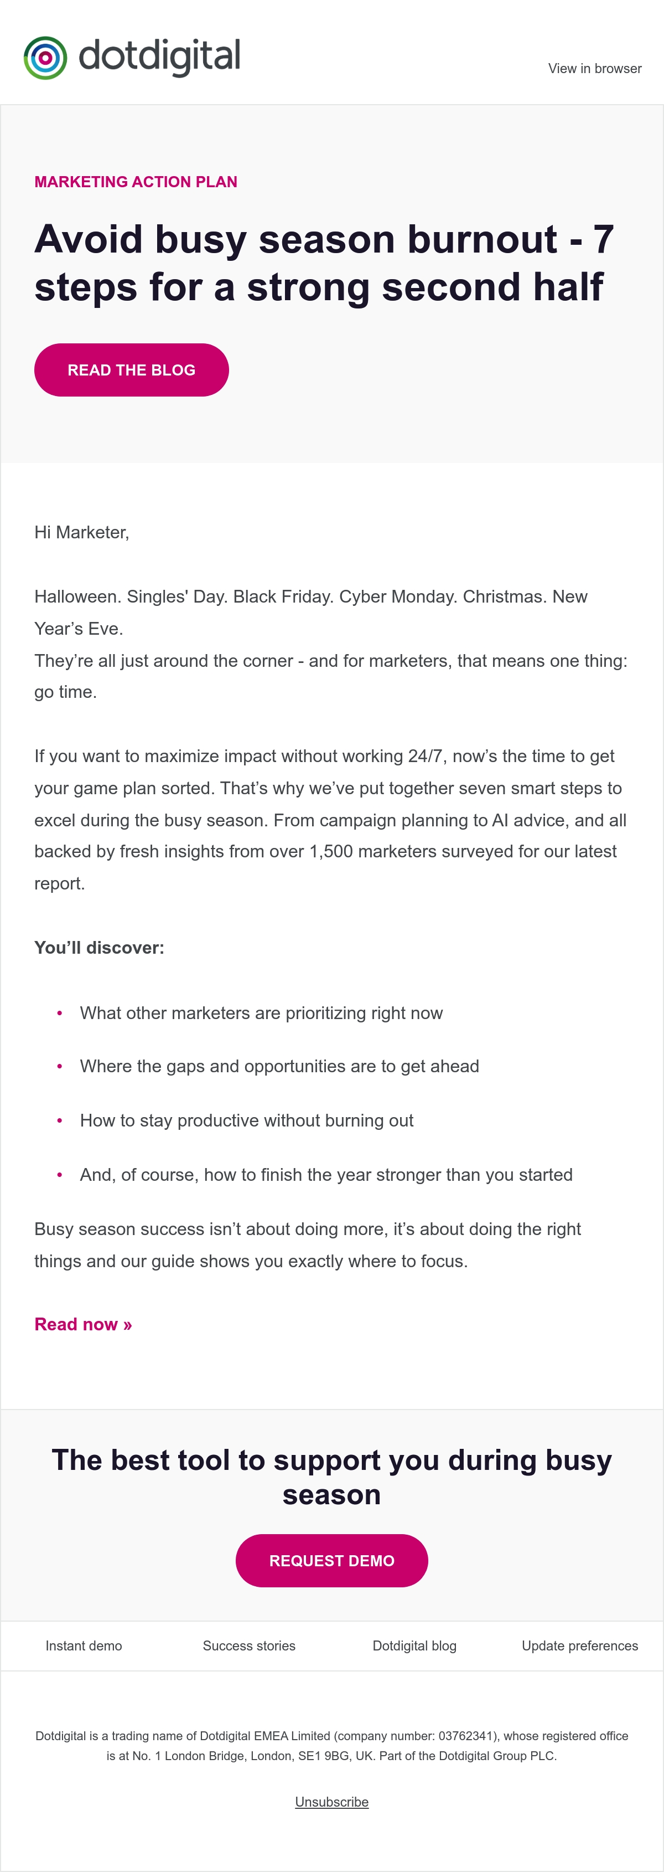Click the Read the Blog button

(x=131, y=370)
